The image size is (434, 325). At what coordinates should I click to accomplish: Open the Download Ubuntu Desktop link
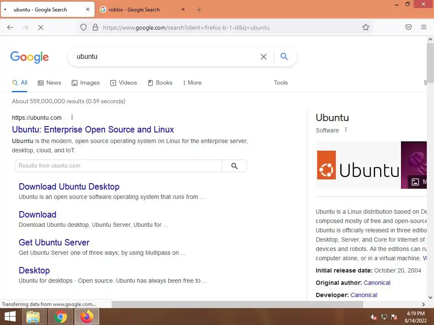[x=69, y=187]
